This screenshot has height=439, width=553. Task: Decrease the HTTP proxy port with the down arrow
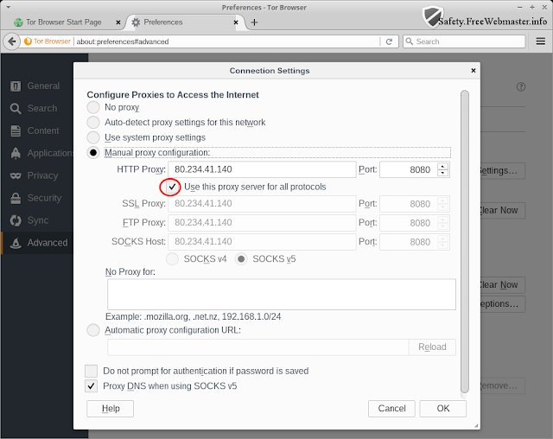click(442, 173)
